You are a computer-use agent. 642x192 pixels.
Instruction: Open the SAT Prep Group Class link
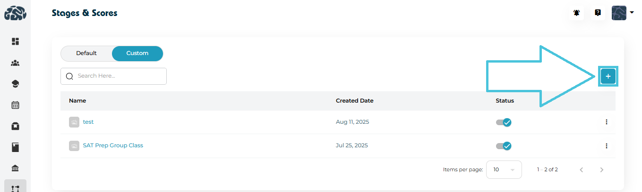tap(113, 145)
